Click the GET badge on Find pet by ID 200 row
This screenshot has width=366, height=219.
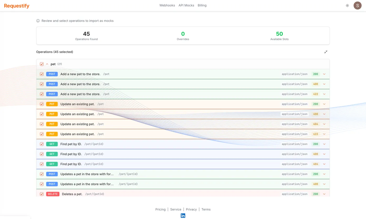coord(52,144)
